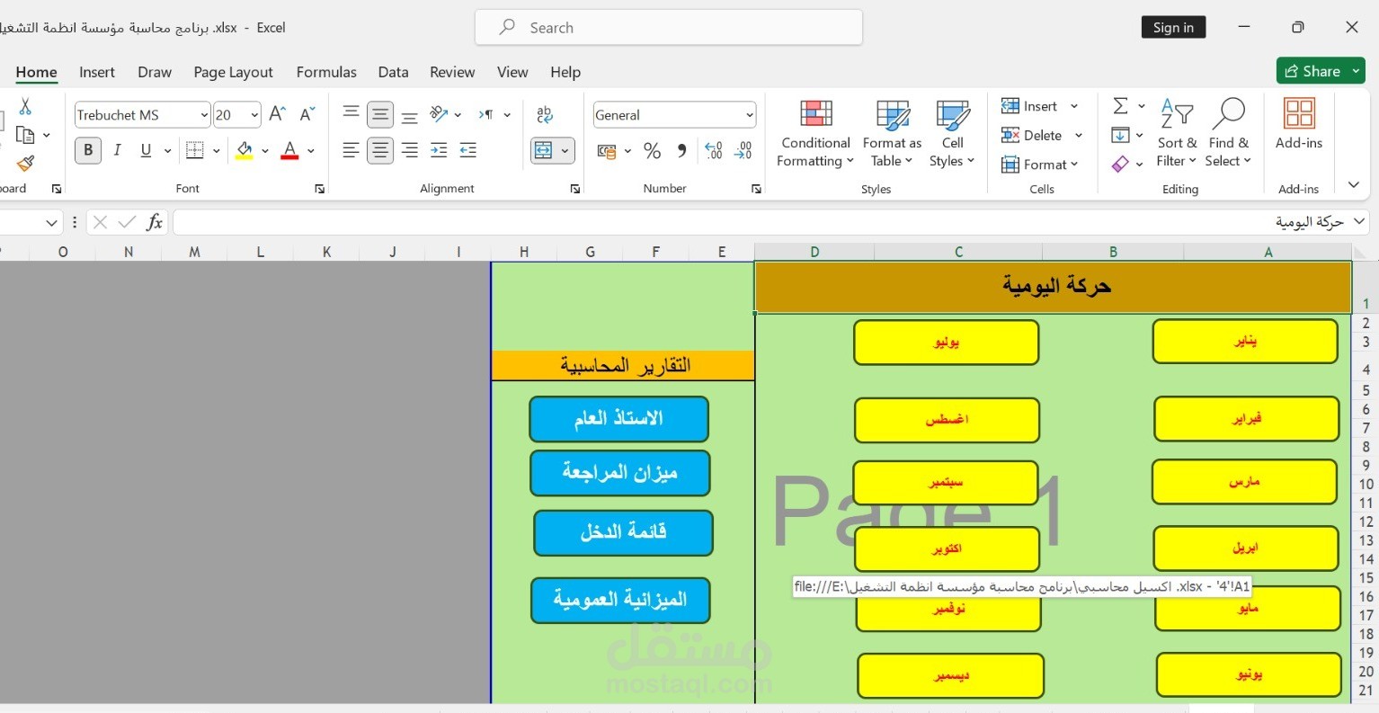This screenshot has width=1379, height=713.
Task: Open the Cell Styles gallery
Action: click(x=951, y=133)
